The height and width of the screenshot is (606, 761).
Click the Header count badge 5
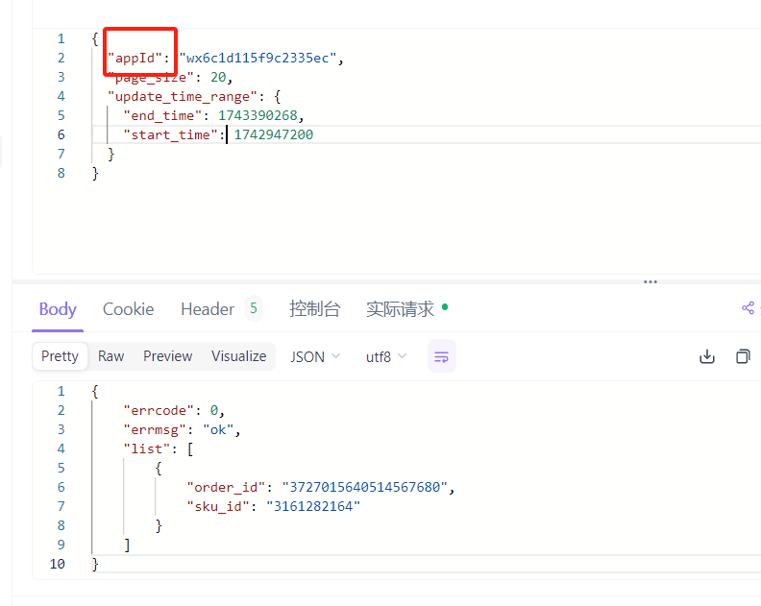click(254, 307)
